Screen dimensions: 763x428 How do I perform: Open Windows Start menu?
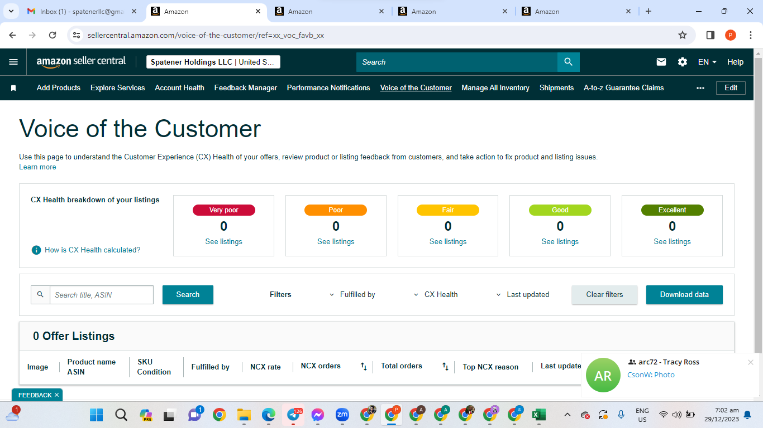click(x=96, y=415)
